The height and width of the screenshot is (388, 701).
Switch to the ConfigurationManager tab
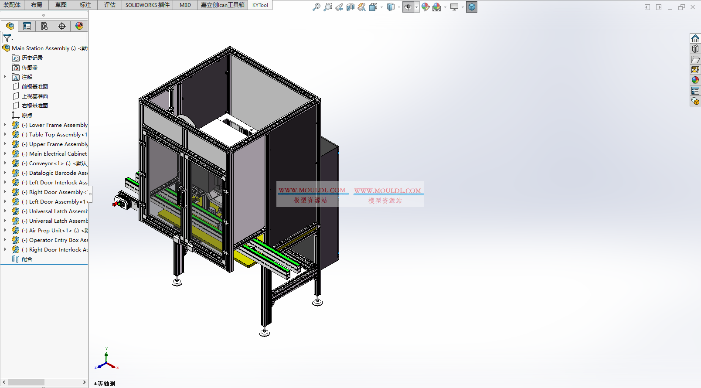point(44,26)
